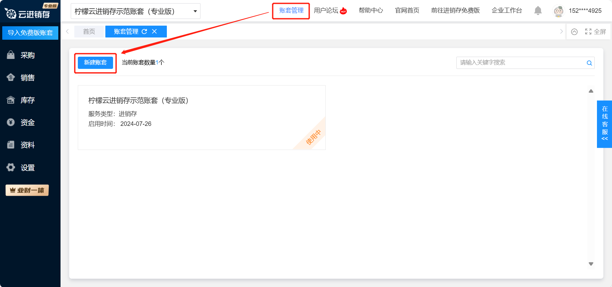
Task: Close the 账套管理 tab
Action: point(154,31)
